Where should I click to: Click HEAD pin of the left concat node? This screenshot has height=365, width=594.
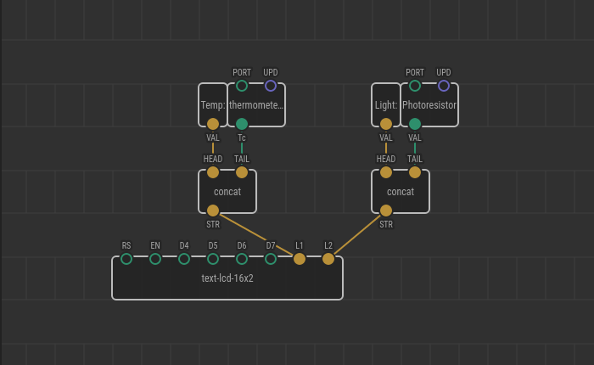213,172
